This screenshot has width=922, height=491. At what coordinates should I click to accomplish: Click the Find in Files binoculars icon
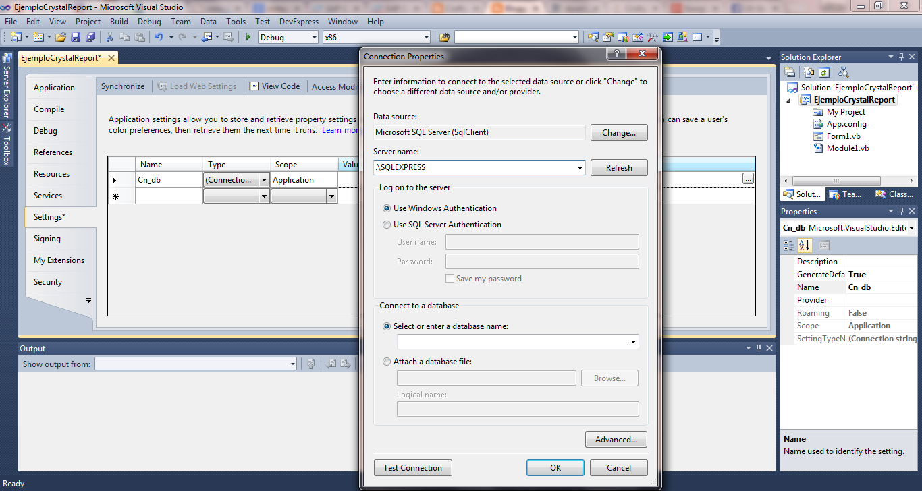point(444,37)
